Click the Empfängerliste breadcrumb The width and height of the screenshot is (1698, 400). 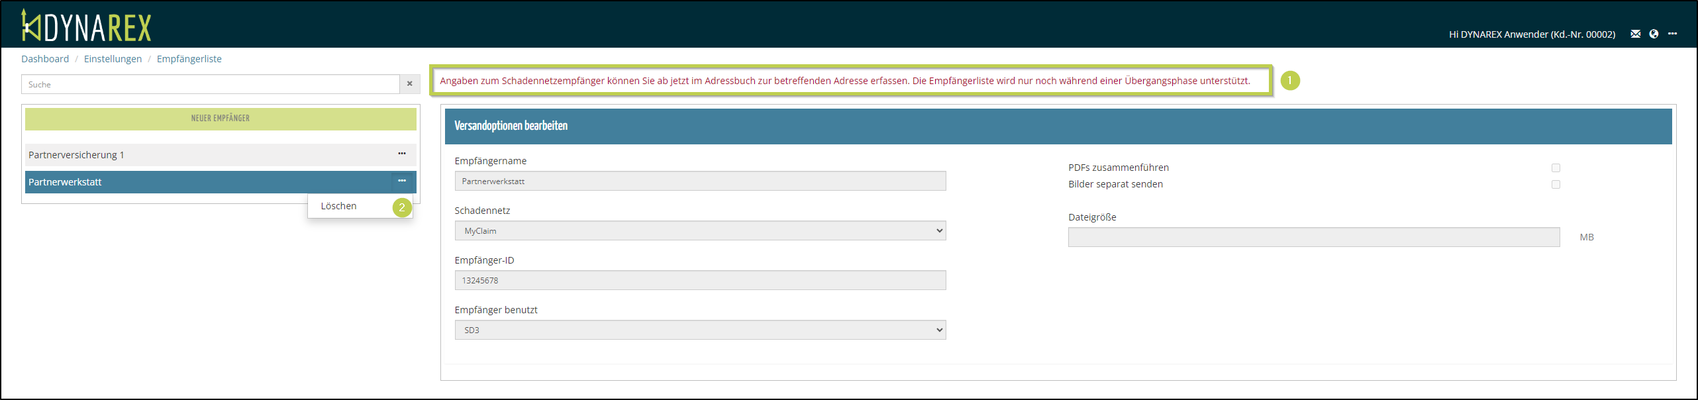coord(189,59)
